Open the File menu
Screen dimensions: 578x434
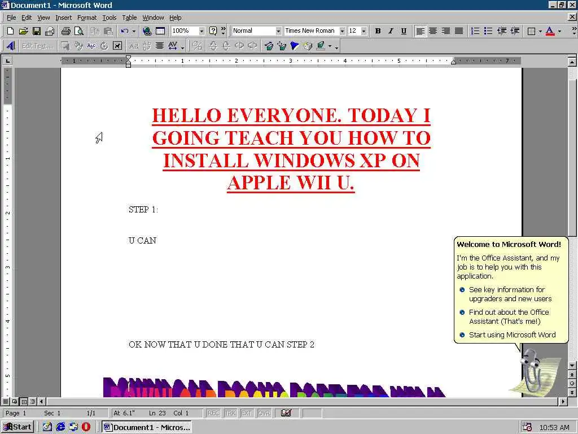coord(11,18)
